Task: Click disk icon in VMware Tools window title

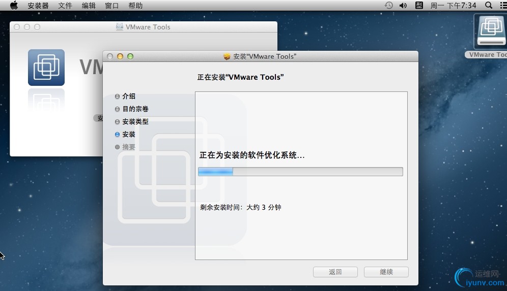Action: coord(119,27)
